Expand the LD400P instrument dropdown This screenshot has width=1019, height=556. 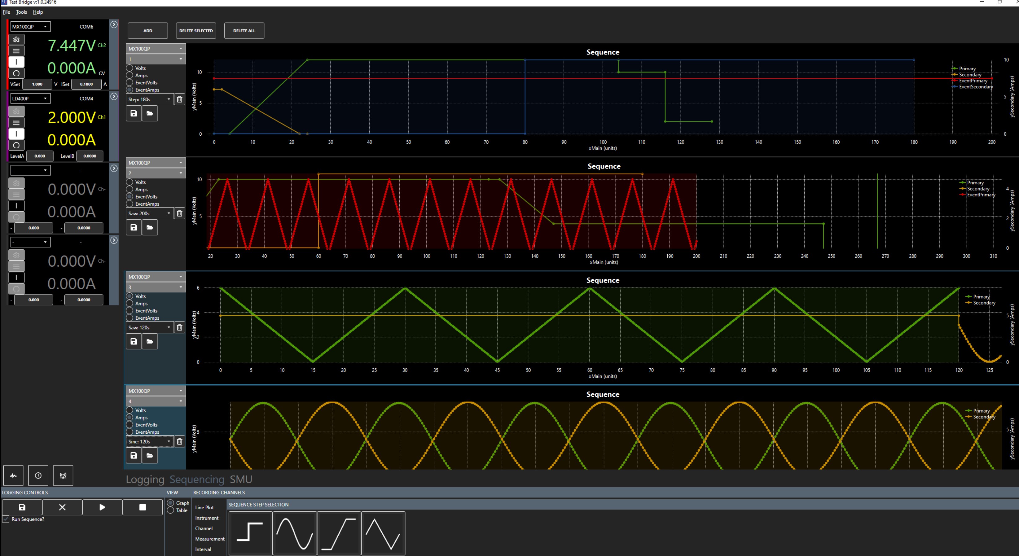30,99
